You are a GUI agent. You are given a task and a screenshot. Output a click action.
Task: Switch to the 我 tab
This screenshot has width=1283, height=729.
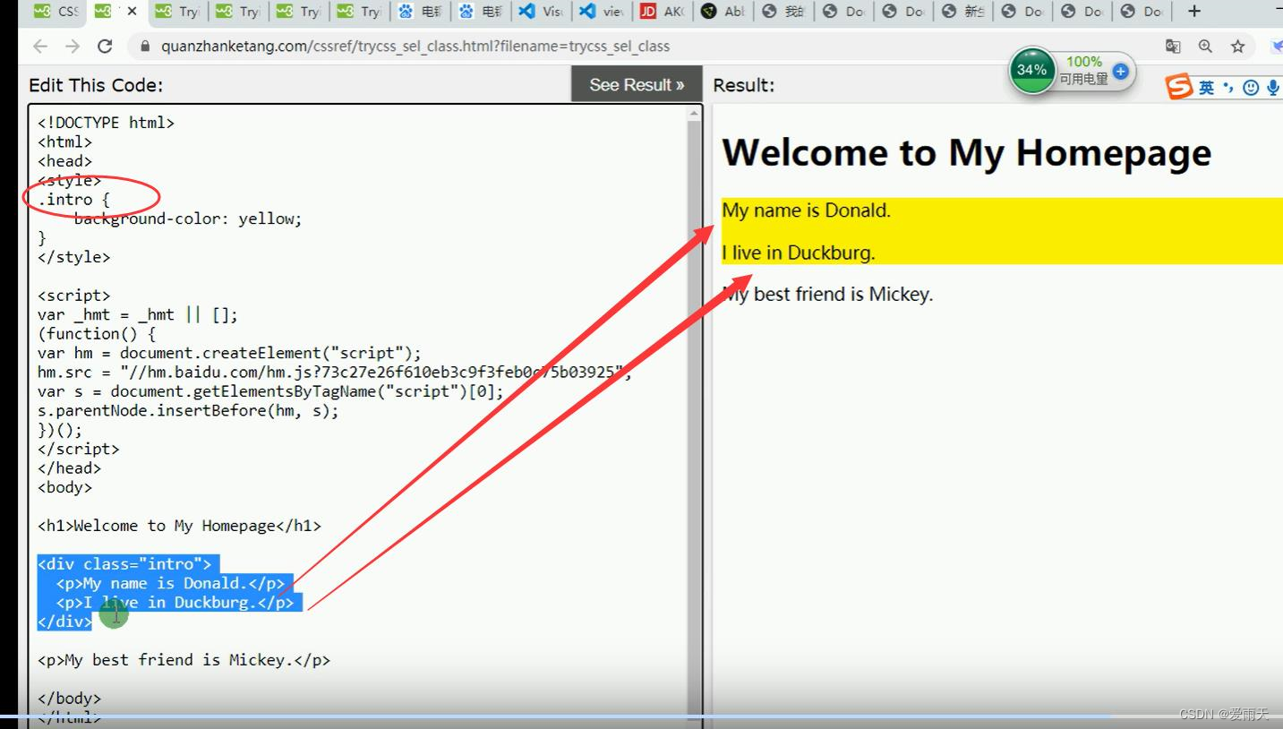pos(783,12)
